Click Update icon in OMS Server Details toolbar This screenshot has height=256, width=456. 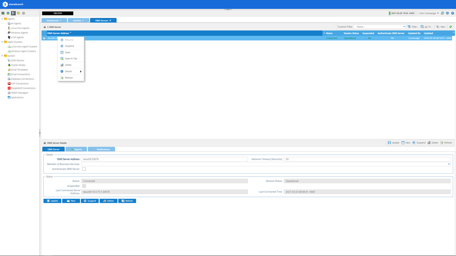point(389,143)
